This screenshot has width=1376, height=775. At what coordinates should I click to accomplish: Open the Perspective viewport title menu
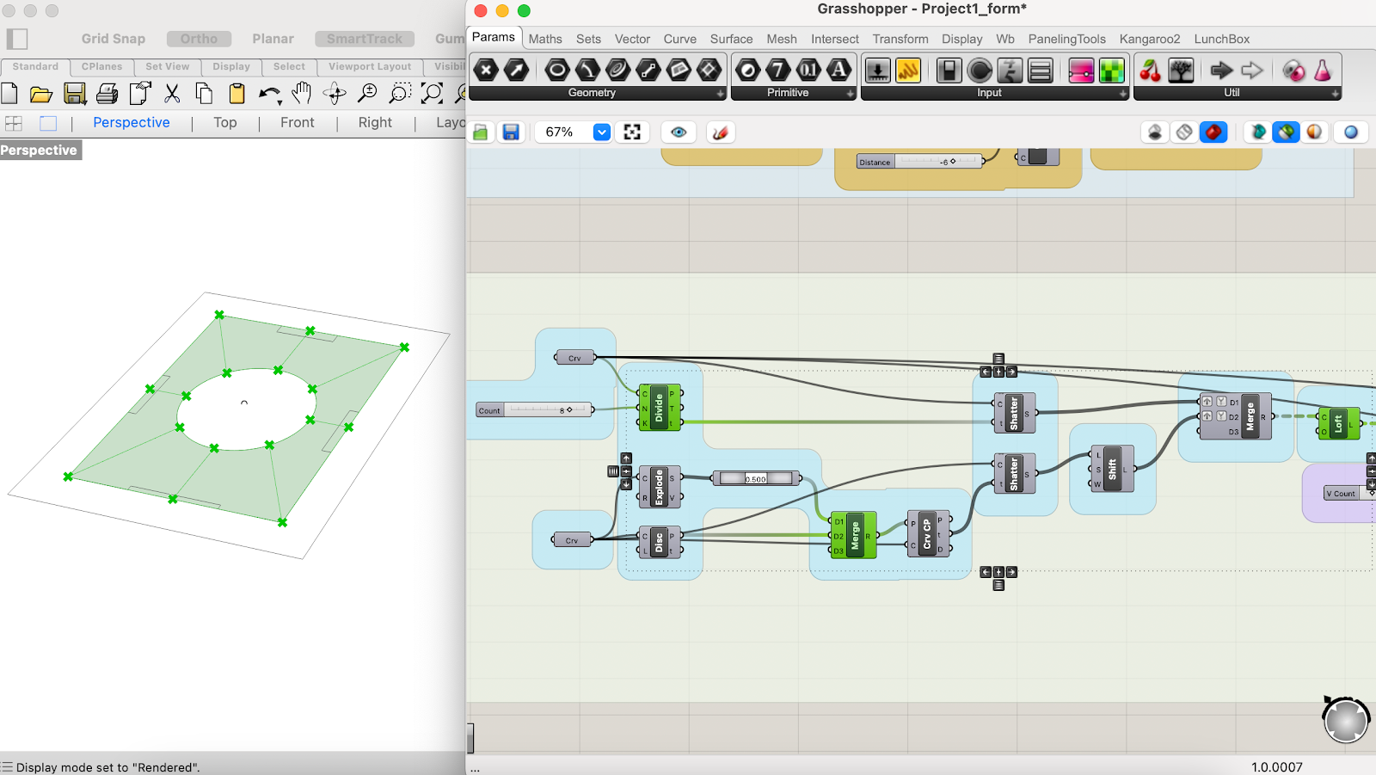[40, 151]
